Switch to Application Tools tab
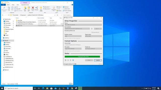 tap(25, 5)
